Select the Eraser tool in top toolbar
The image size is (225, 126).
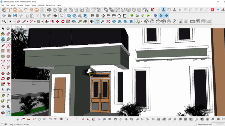[19, 22]
